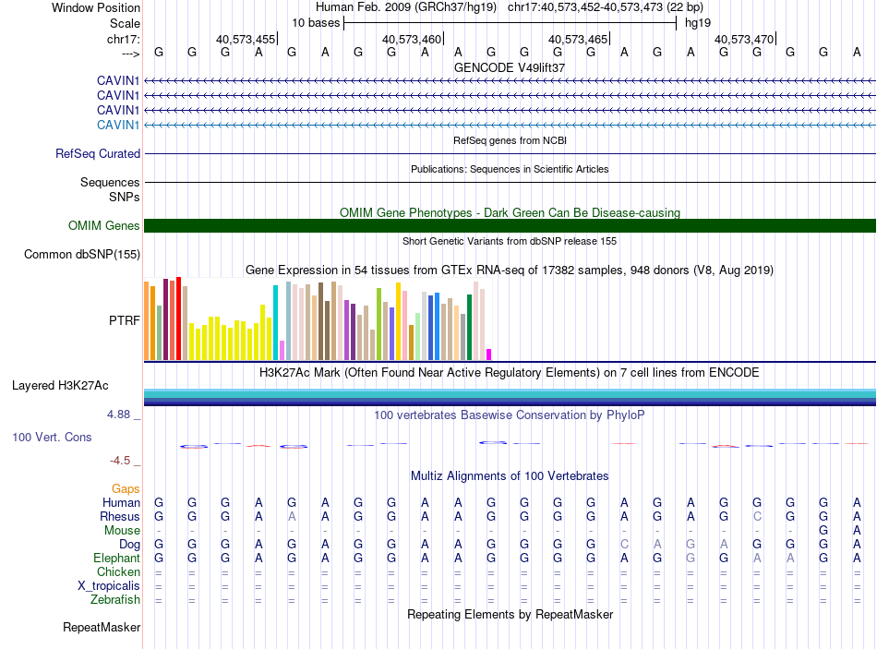Select the Common dbSNP(155) track label
Screen dimensions: 877x649
point(82,255)
